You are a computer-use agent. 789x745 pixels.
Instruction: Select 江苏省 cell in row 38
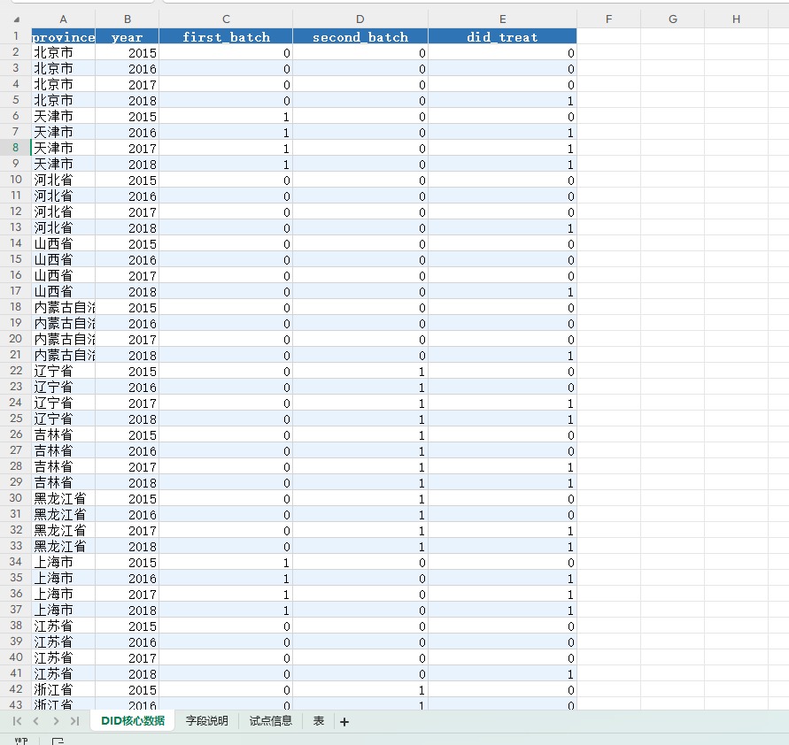[x=64, y=626]
